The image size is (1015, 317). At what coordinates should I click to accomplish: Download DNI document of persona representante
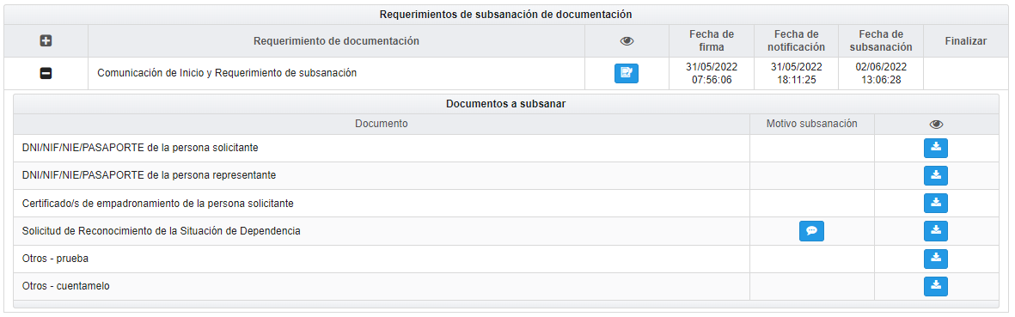tap(935, 175)
